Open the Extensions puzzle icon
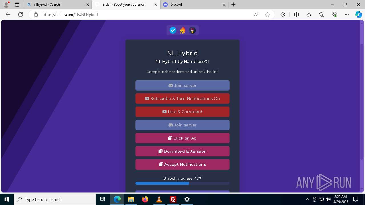The image size is (365, 205). tap(283, 15)
